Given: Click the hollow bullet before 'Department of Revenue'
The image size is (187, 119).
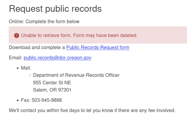Looking at the screenshot, I should 30,75.
